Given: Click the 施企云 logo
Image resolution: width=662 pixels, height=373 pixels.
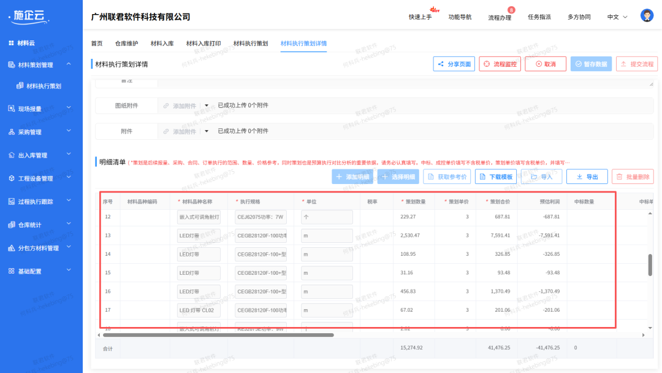Looking at the screenshot, I should (x=28, y=16).
